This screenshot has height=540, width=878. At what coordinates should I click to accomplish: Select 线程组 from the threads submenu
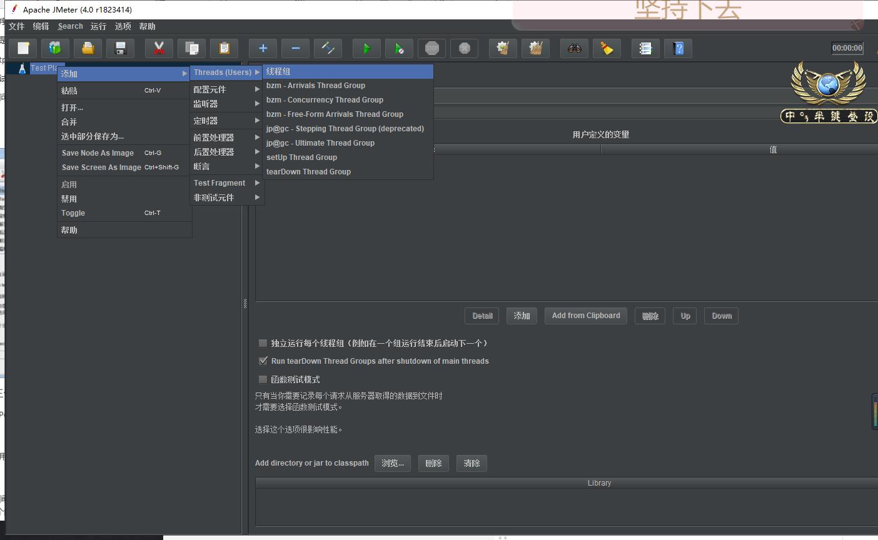(x=348, y=71)
